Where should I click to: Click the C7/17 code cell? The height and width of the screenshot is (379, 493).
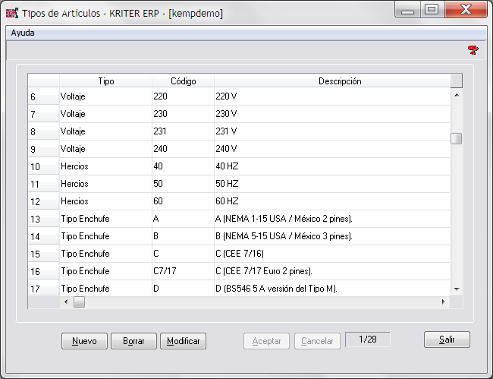pos(183,271)
